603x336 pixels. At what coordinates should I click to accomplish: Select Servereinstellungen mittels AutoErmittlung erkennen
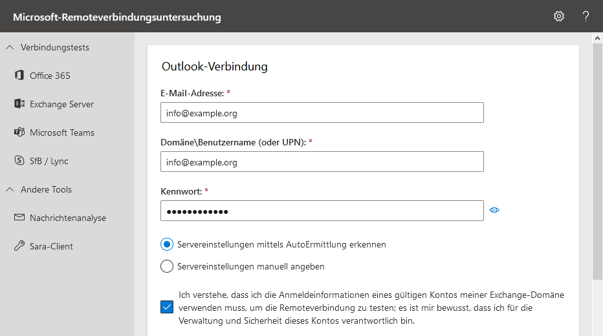pyautogui.click(x=167, y=244)
